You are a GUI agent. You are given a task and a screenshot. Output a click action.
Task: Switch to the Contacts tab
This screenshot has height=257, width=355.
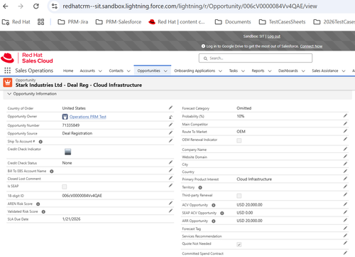116,70
